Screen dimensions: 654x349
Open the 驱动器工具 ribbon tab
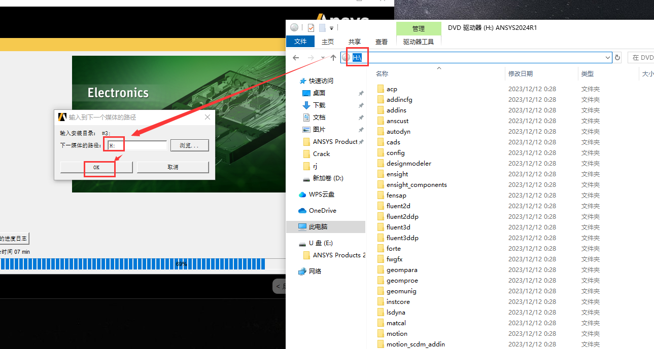[x=419, y=42]
